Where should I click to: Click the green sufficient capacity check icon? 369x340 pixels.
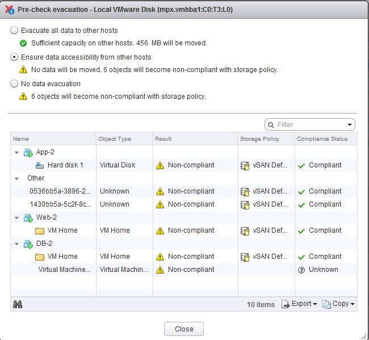23,43
